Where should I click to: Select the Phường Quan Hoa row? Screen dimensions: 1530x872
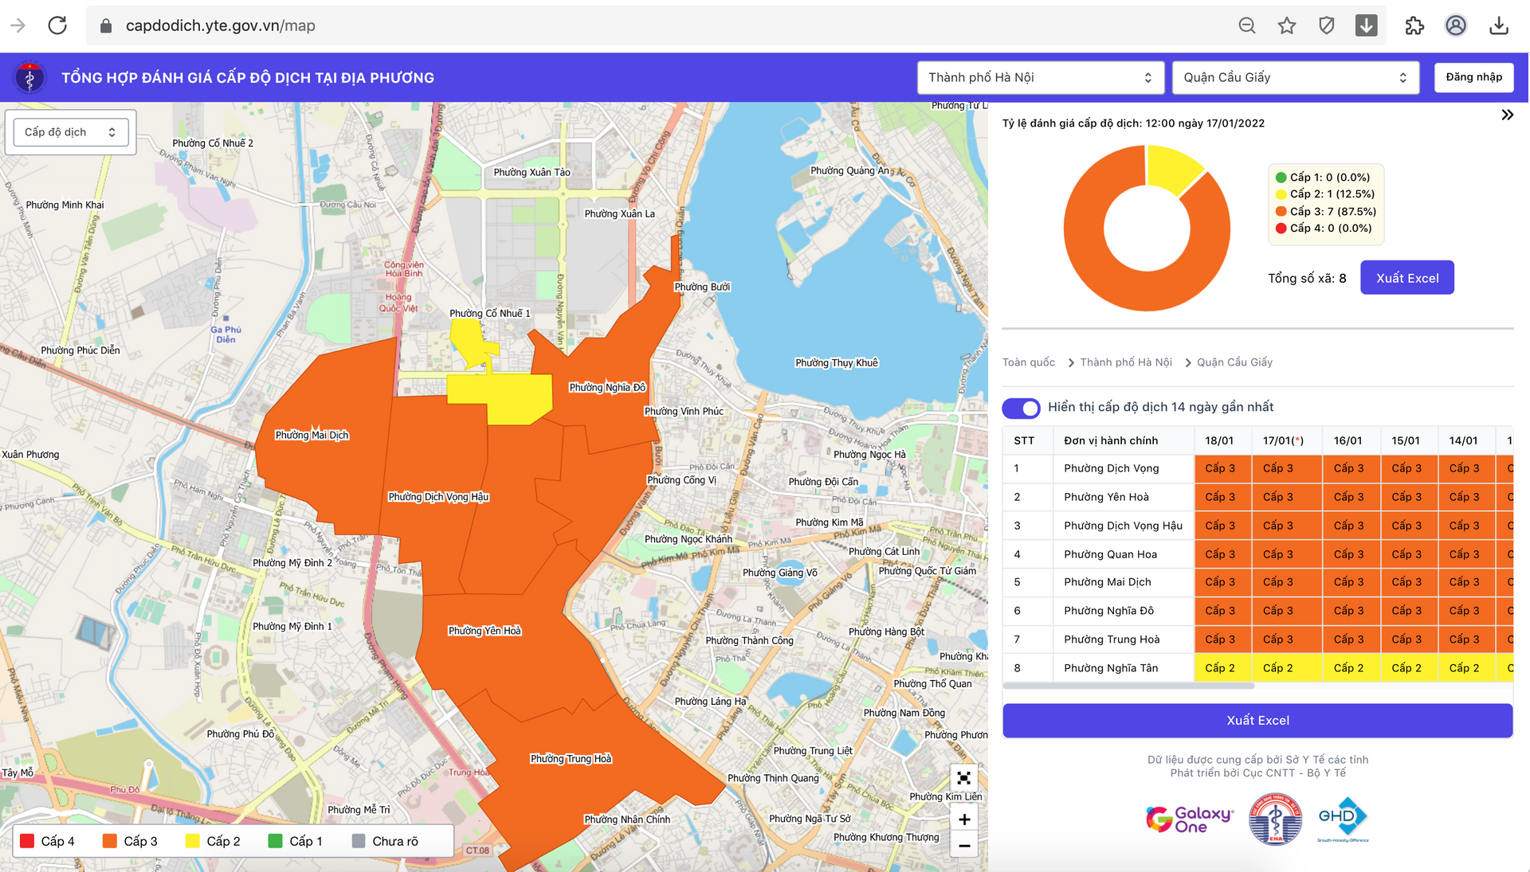(1257, 554)
